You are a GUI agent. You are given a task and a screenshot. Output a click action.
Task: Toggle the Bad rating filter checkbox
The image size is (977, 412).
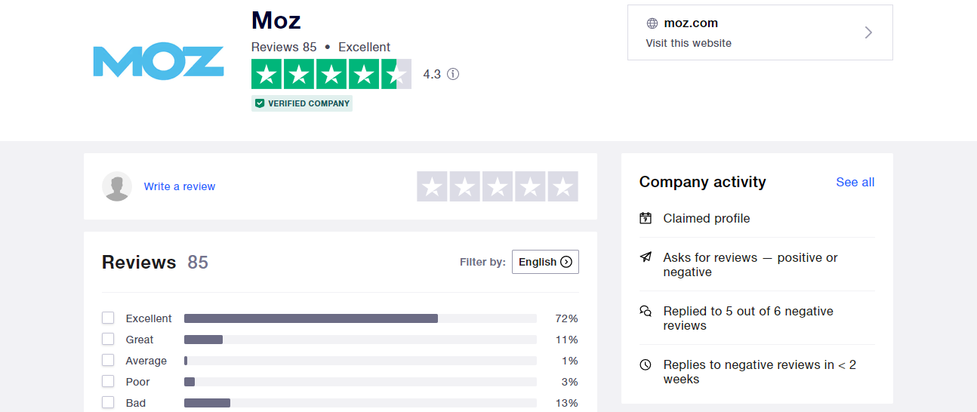point(108,403)
